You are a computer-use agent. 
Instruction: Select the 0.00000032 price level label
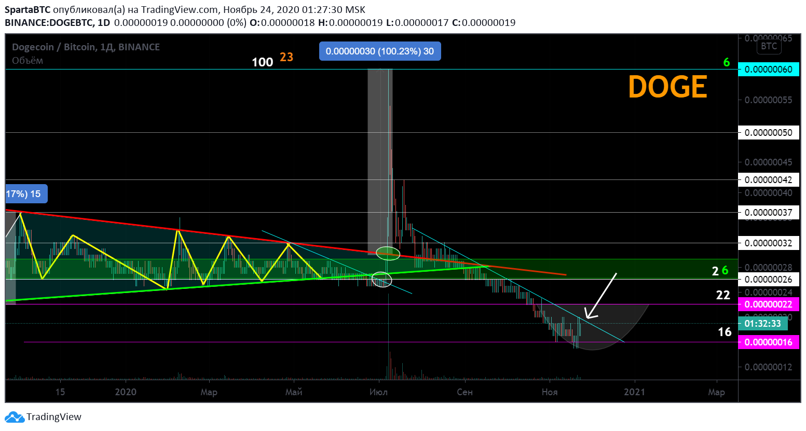[x=768, y=243]
